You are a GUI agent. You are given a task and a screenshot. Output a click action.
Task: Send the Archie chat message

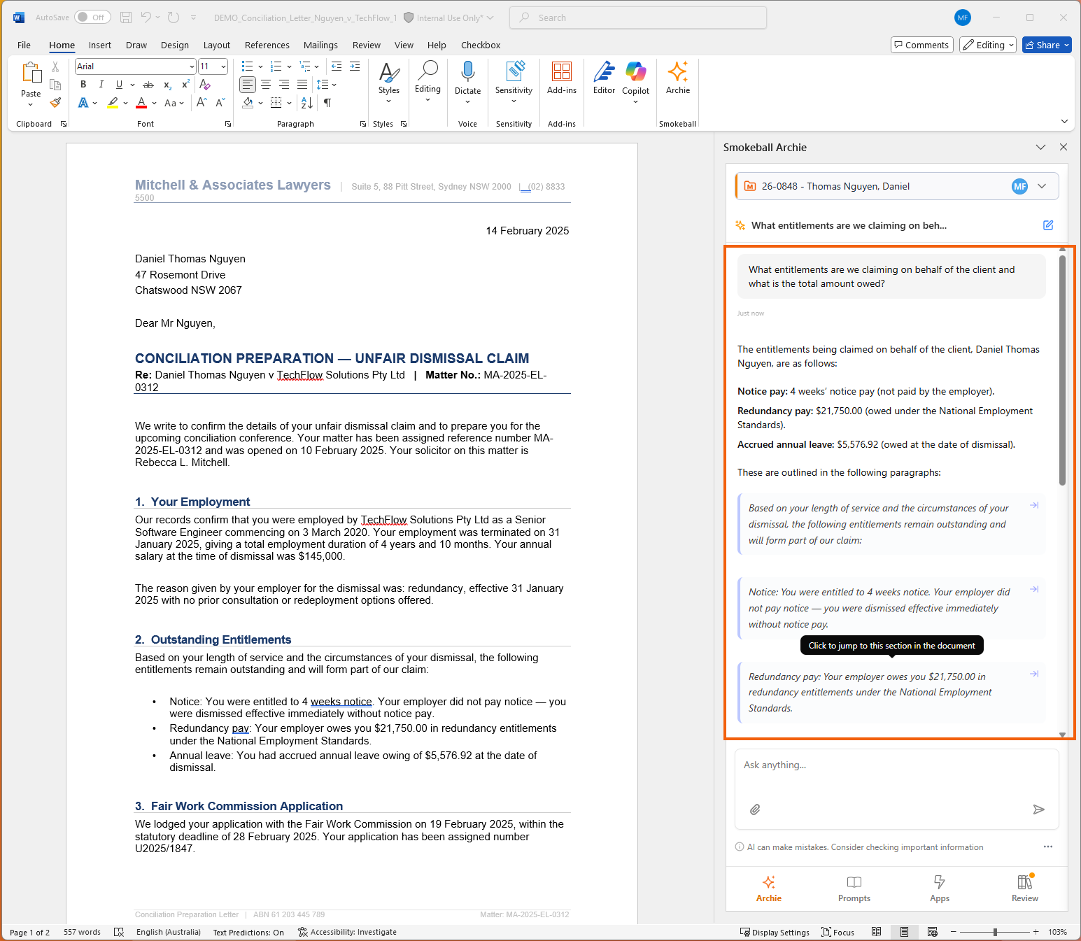point(1038,809)
